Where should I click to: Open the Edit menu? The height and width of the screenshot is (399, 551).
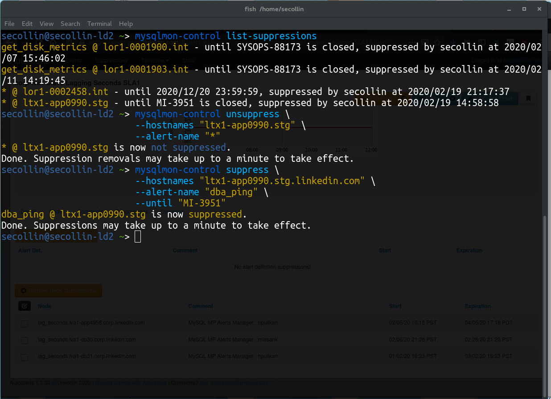click(x=27, y=24)
